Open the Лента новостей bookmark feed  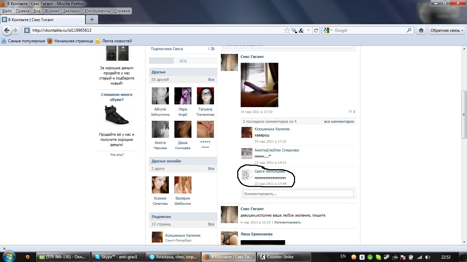pyautogui.click(x=114, y=41)
